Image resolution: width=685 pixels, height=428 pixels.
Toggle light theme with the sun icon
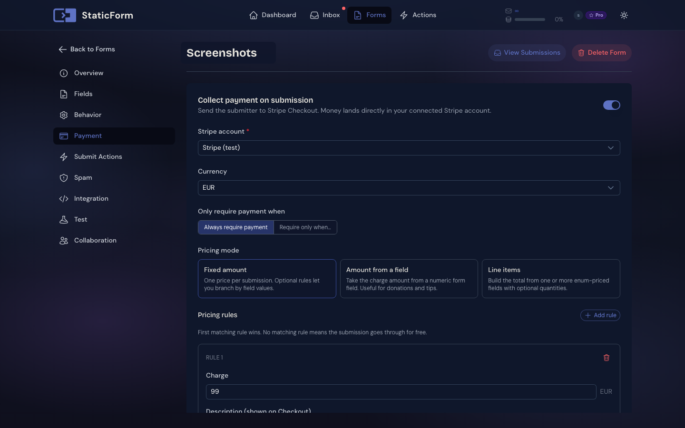point(624,15)
